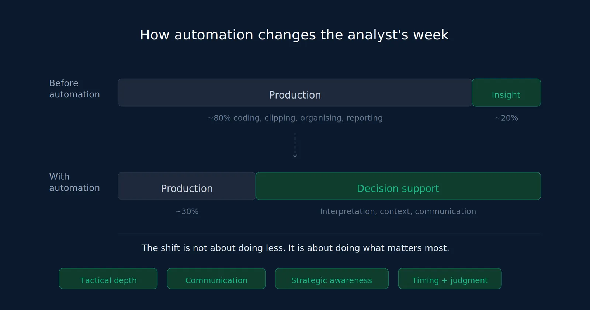Image resolution: width=590 pixels, height=310 pixels.
Task: Select the Timing + judgment pill
Action: (450, 279)
